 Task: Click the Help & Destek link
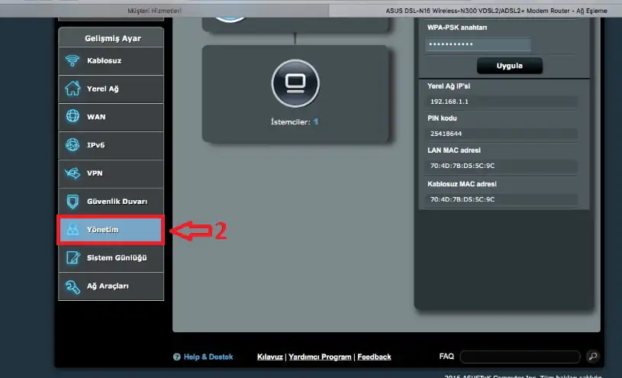[208, 357]
